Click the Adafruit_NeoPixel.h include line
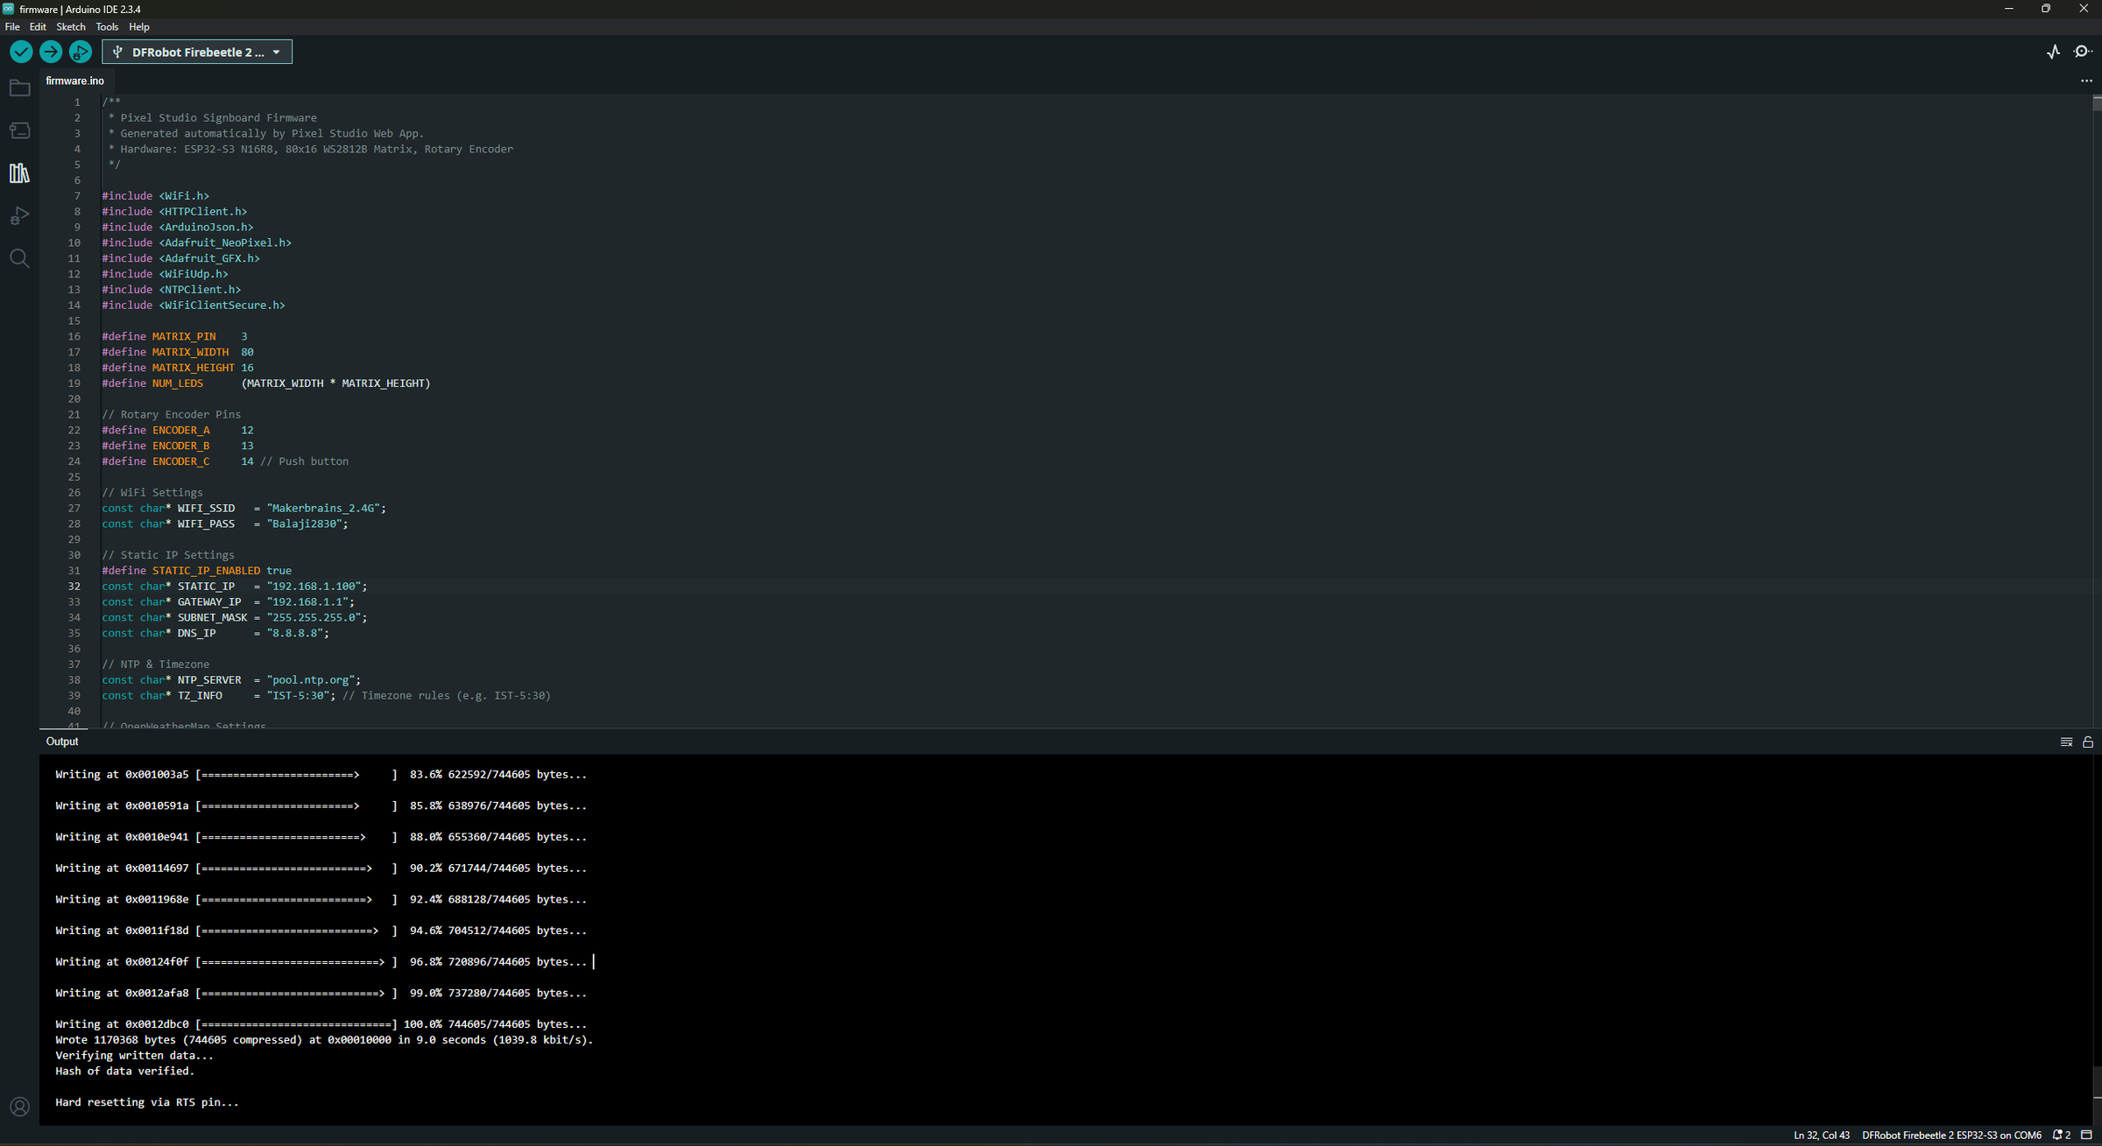The height and width of the screenshot is (1146, 2102). 197,243
